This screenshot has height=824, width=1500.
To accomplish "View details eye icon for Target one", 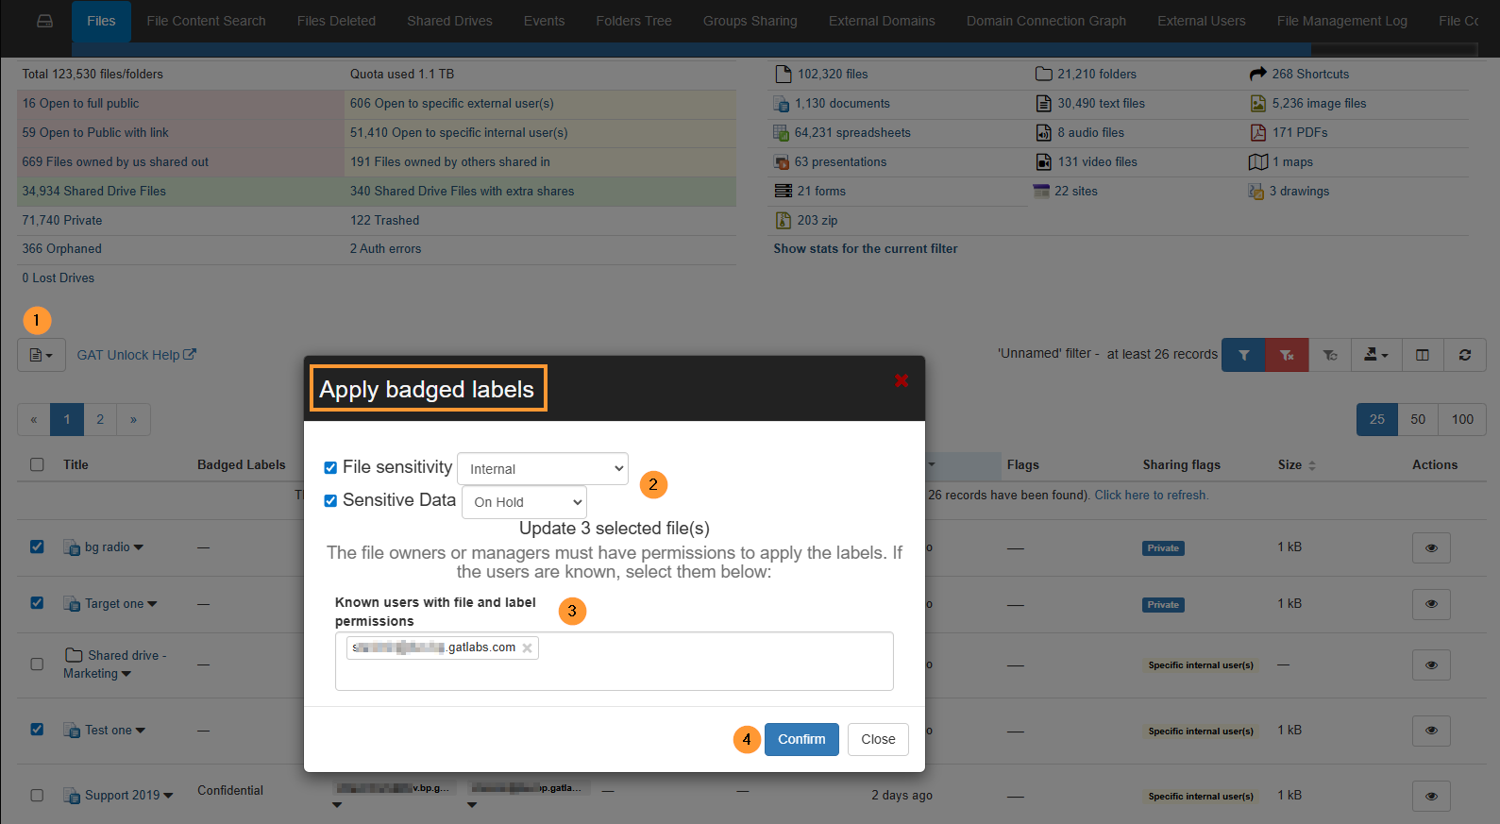I will pyautogui.click(x=1431, y=604).
